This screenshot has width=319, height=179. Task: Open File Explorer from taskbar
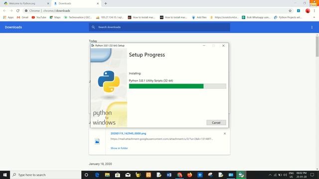coord(107,175)
